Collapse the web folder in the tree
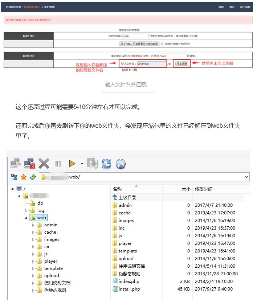The width and height of the screenshot is (253, 300). [x=26, y=218]
